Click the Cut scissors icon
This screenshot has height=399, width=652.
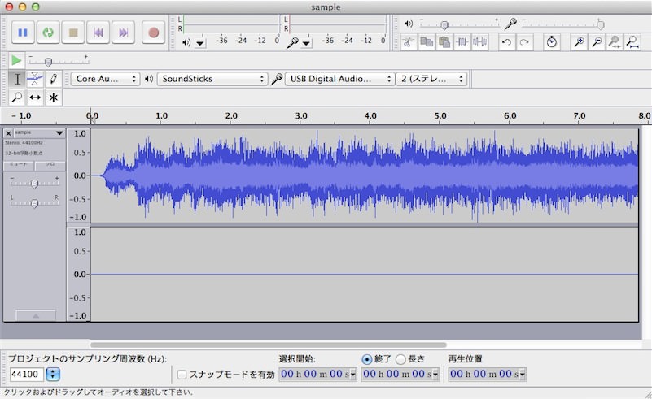409,42
